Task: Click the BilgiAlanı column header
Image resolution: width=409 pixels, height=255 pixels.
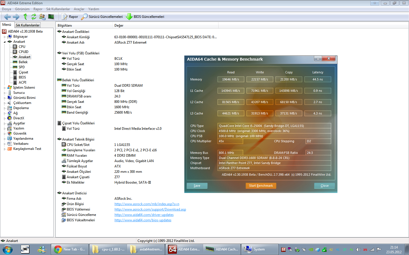Action: pos(84,25)
